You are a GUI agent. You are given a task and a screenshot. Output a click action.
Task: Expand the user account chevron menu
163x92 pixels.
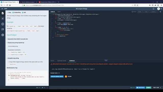(x=161, y=9)
